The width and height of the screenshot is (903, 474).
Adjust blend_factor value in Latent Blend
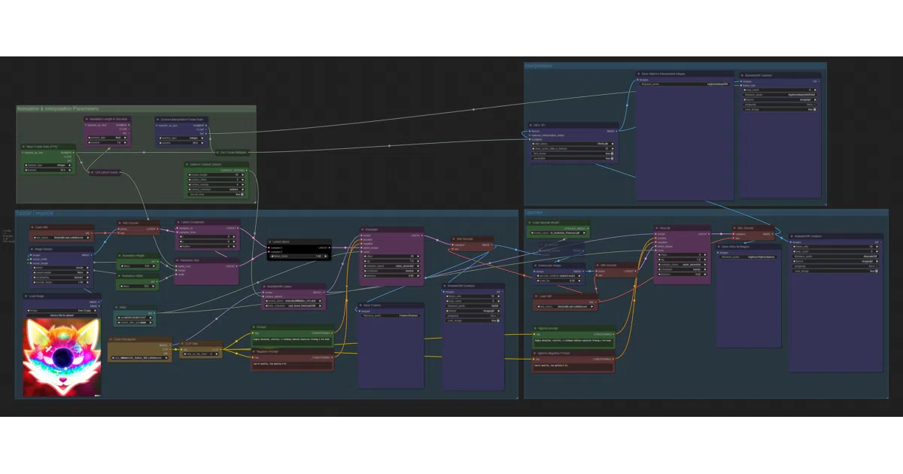click(299, 257)
